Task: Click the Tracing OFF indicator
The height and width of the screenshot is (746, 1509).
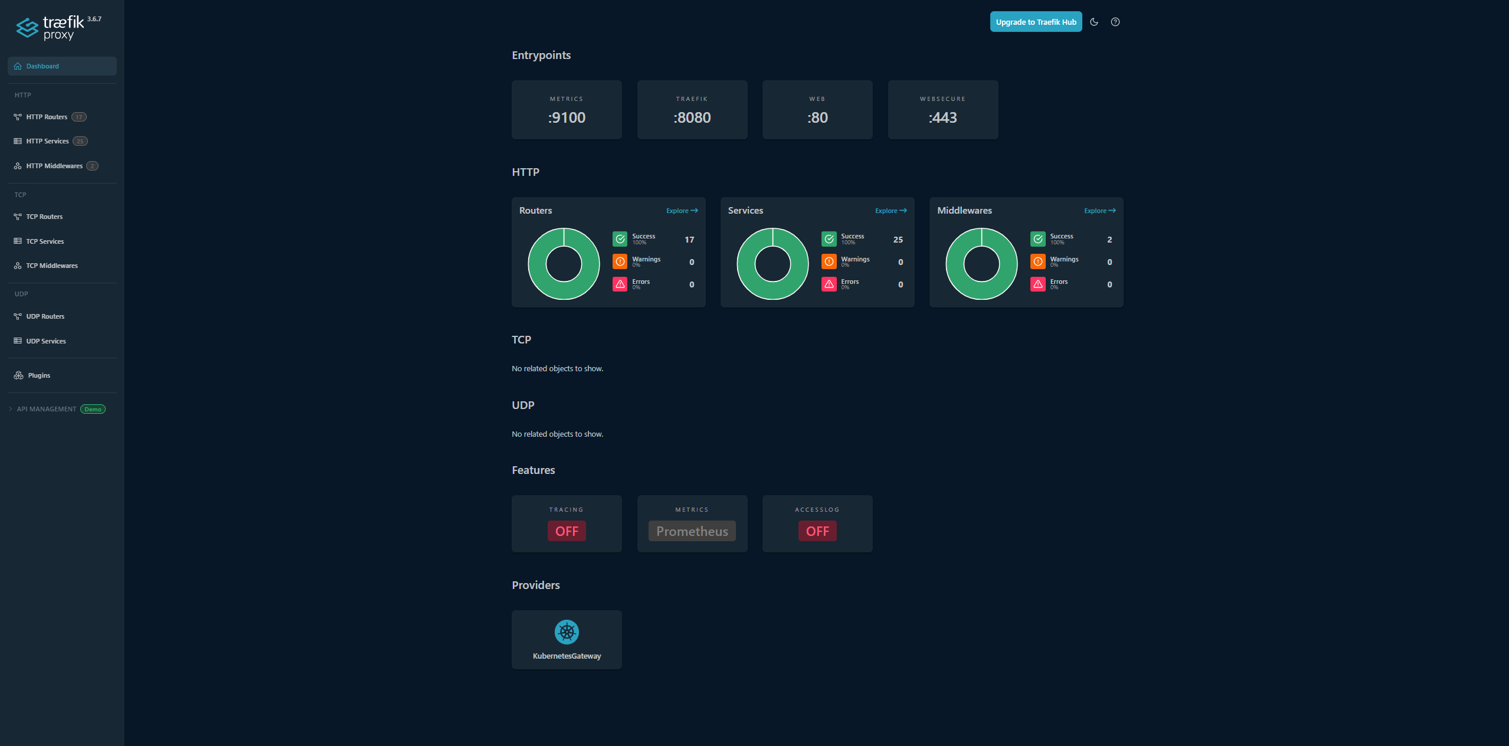Action: (x=566, y=531)
